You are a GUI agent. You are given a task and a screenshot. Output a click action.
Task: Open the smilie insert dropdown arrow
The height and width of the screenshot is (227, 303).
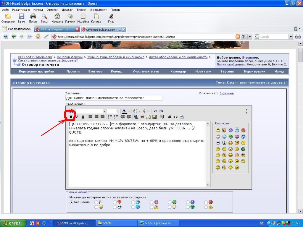click(x=140, y=111)
